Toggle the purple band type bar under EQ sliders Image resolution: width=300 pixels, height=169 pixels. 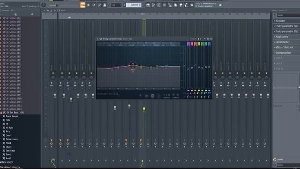(x=188, y=90)
